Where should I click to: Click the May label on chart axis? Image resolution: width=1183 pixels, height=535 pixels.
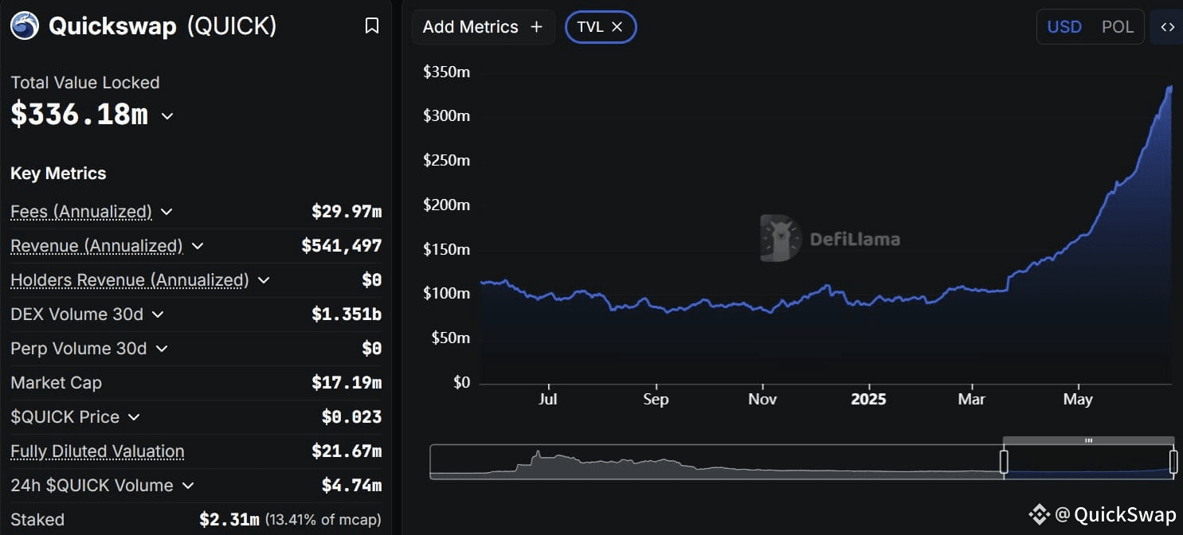click(x=1078, y=400)
